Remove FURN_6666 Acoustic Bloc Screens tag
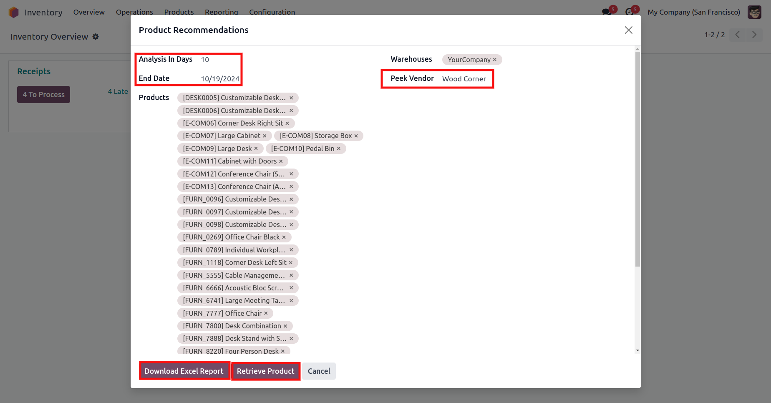Image resolution: width=771 pixels, height=403 pixels. 291,288
